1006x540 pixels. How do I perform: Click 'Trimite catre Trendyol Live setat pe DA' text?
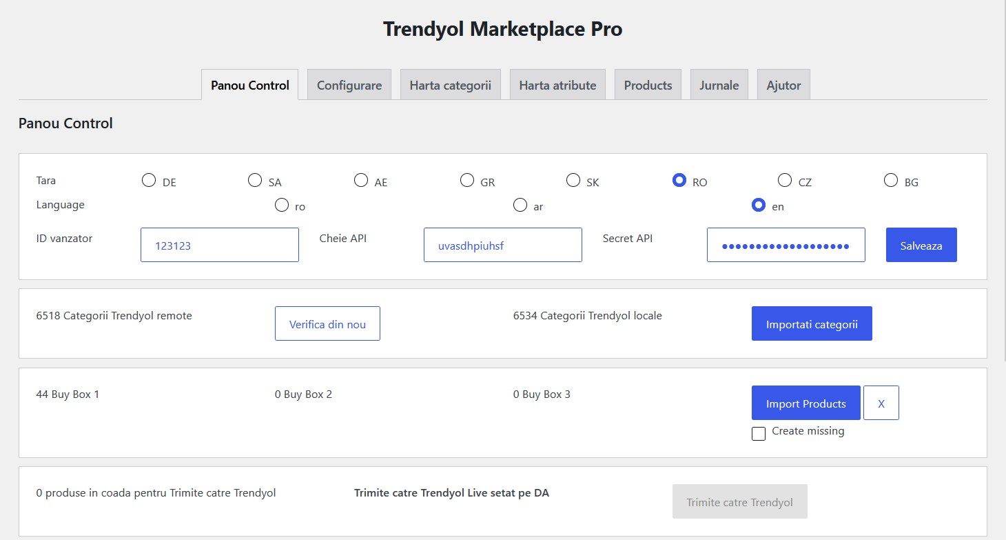click(x=451, y=492)
